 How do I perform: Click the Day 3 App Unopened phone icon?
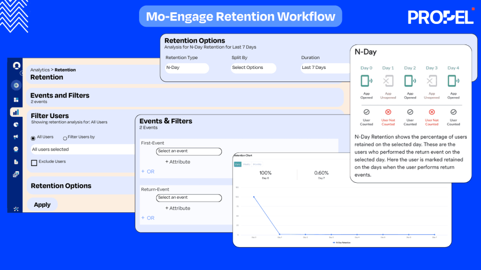pyautogui.click(x=432, y=81)
